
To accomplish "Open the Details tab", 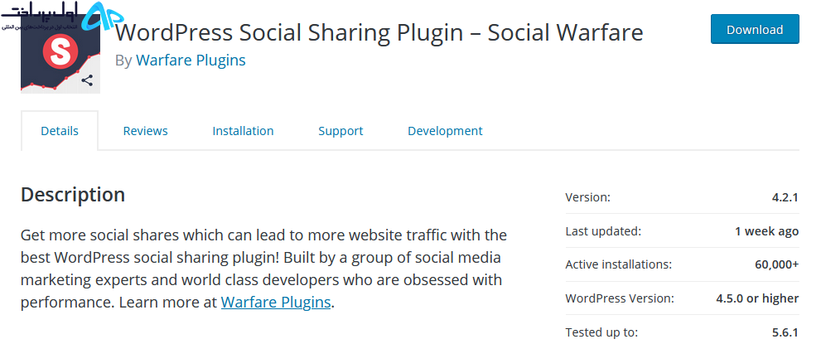I will pyautogui.click(x=60, y=131).
